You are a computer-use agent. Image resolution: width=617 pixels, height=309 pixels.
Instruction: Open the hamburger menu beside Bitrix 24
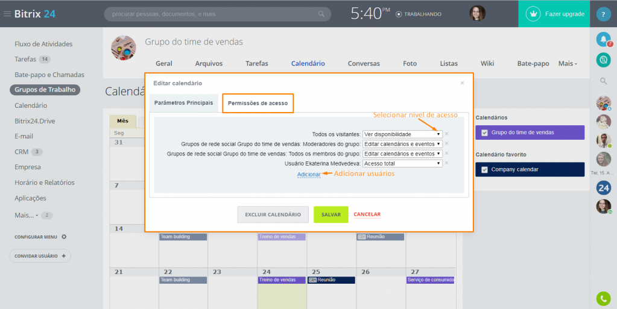point(7,14)
